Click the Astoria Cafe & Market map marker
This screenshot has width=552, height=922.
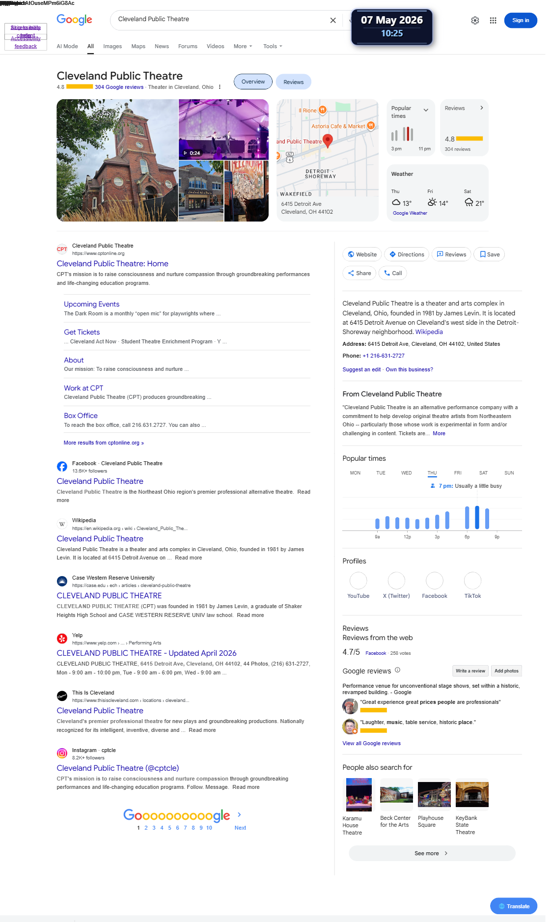pos(371,125)
